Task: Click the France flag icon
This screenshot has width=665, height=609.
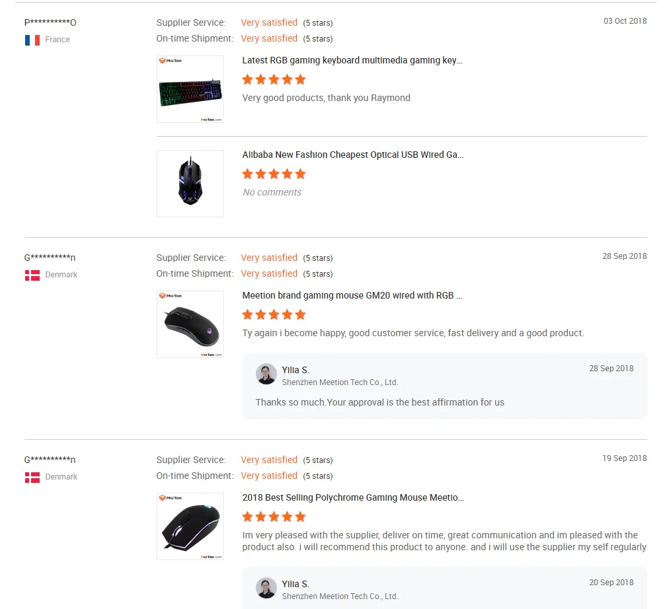Action: tap(32, 40)
